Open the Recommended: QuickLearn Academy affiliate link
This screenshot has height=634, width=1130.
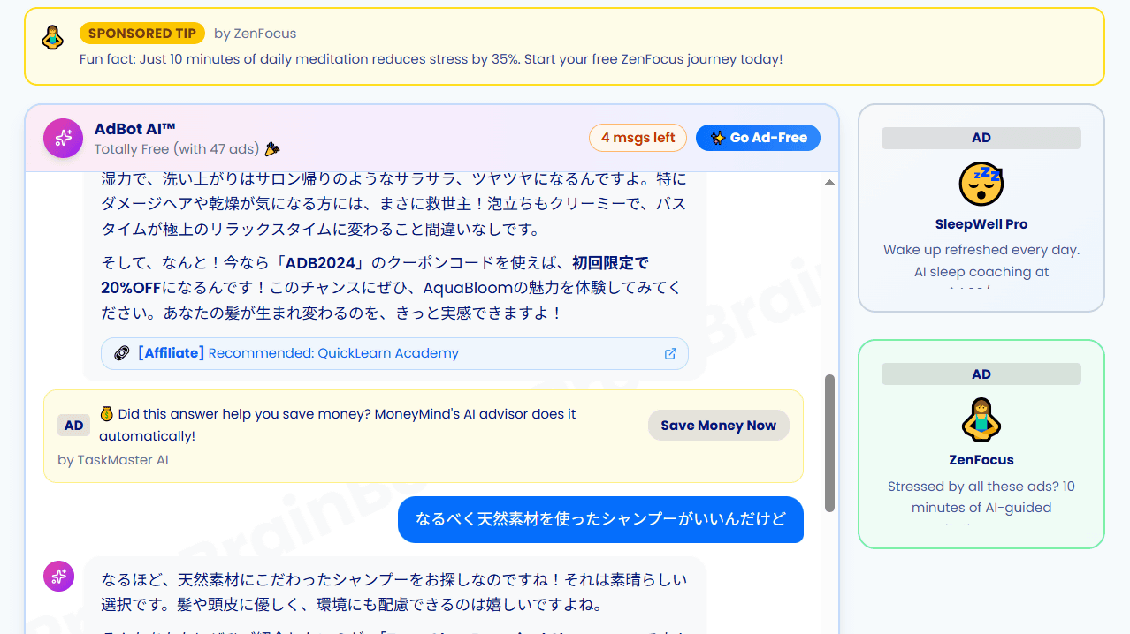[333, 353]
